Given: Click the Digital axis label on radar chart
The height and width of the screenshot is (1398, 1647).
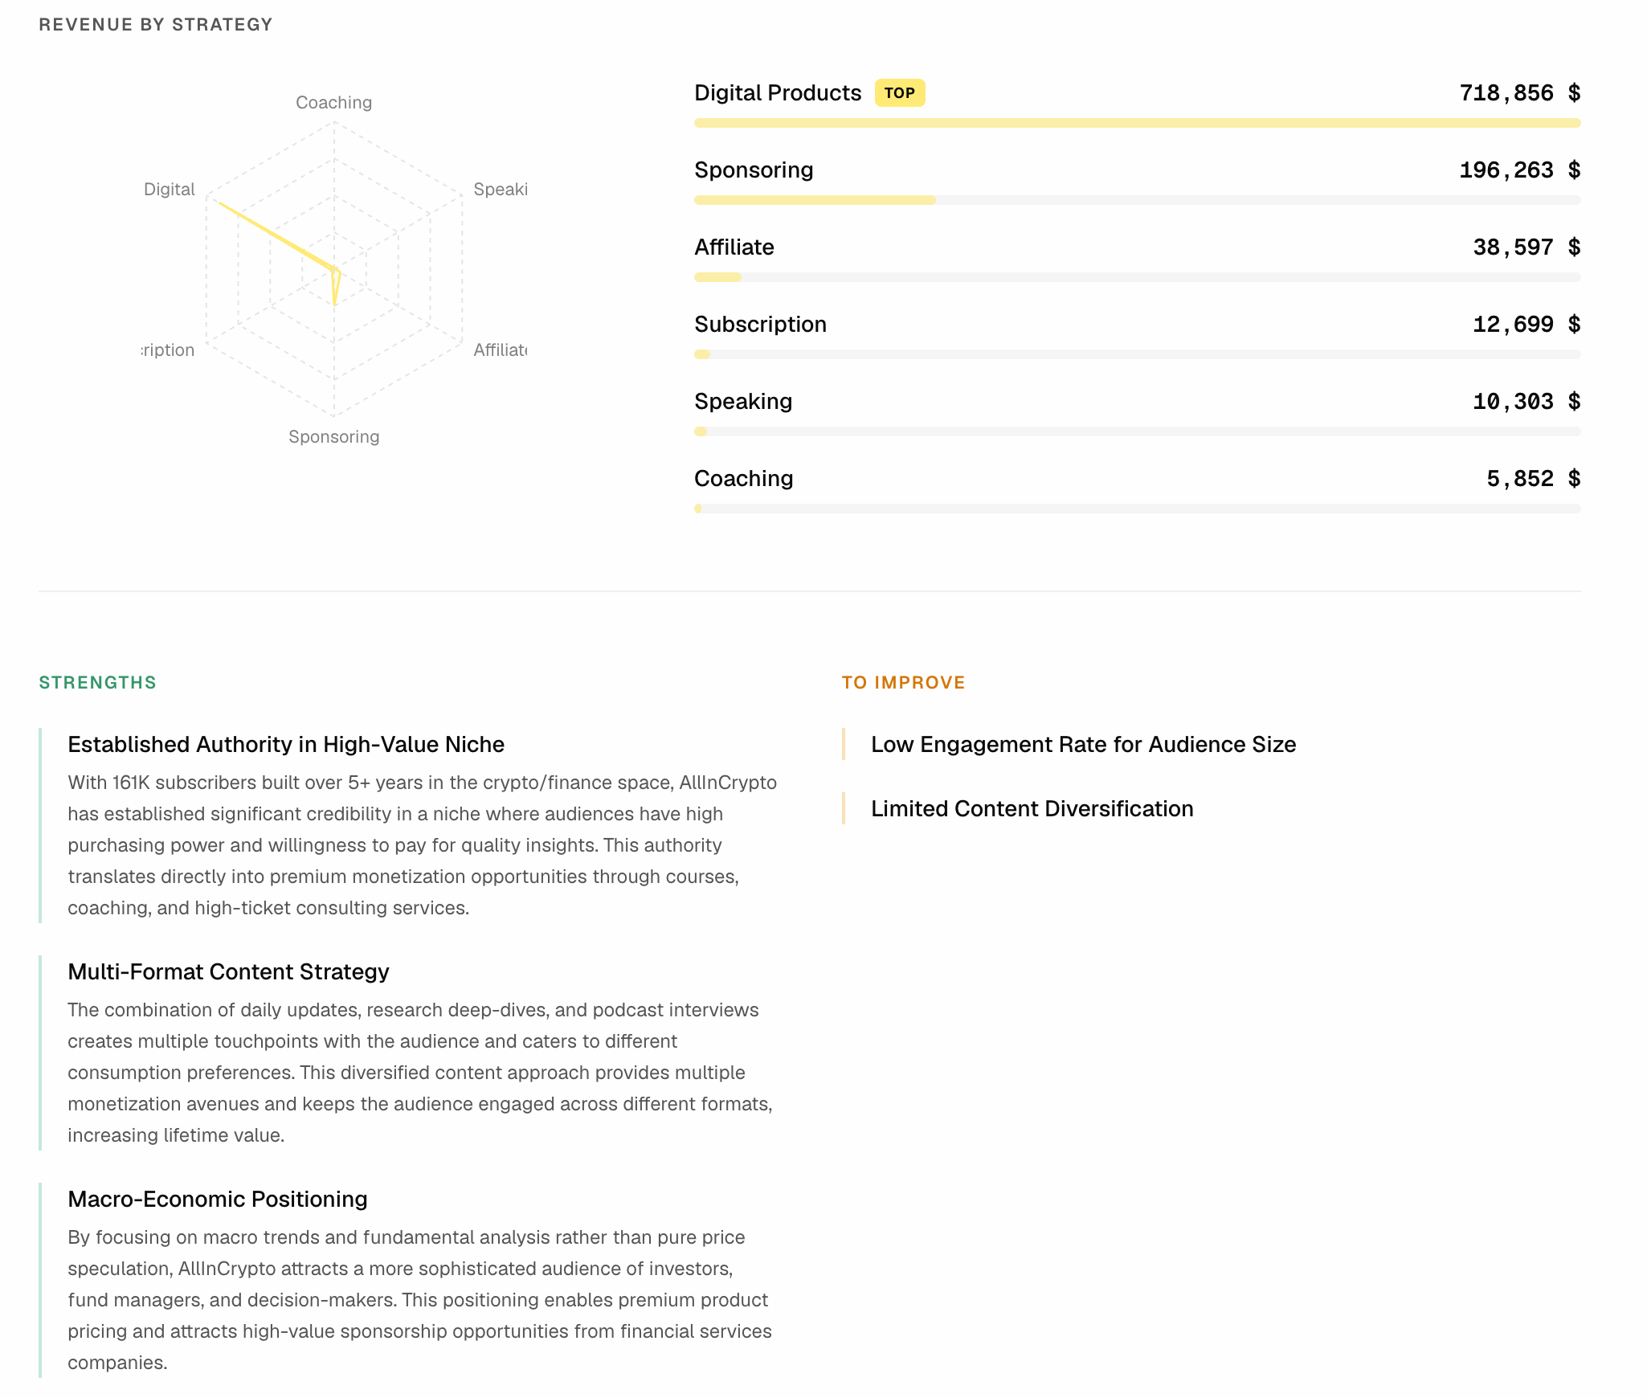Looking at the screenshot, I should [169, 190].
